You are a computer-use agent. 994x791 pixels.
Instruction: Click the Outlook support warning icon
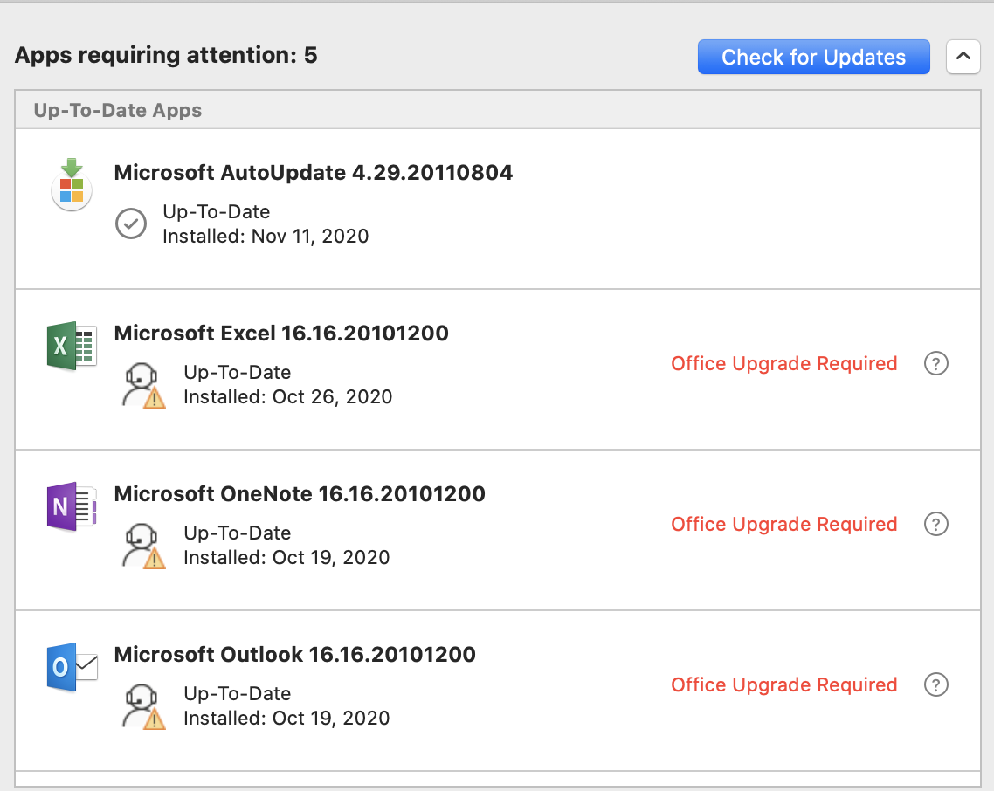142,706
